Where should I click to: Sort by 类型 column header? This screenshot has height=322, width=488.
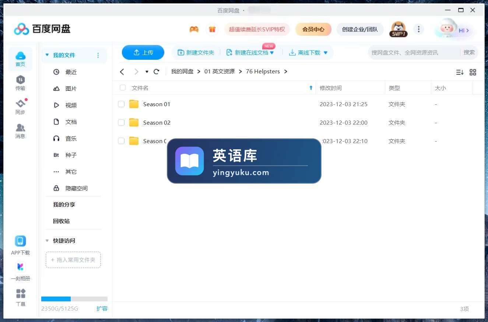pos(394,88)
